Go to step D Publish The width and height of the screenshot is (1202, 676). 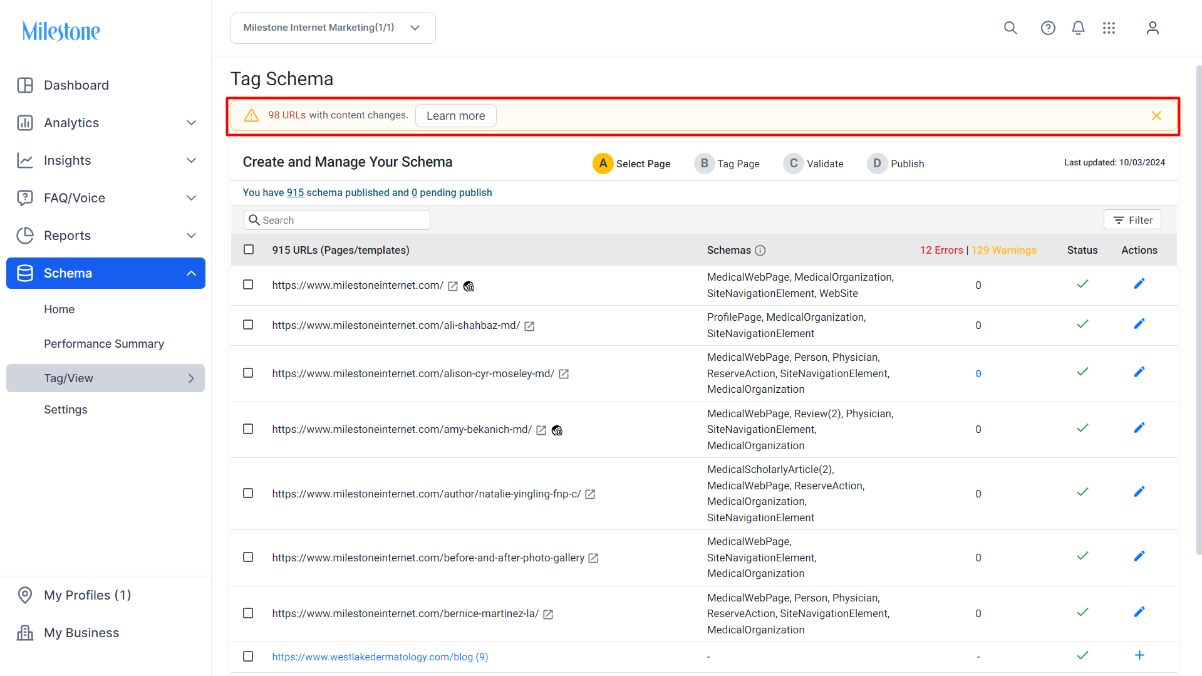click(x=896, y=164)
